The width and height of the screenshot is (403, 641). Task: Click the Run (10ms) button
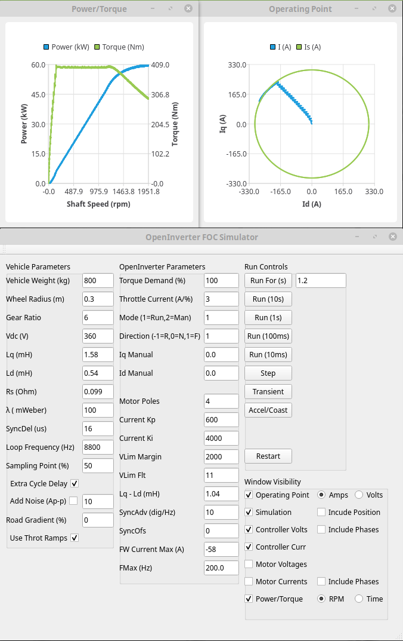point(268,354)
